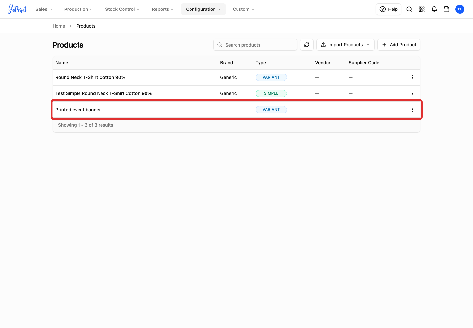Image resolution: width=473 pixels, height=328 pixels.
Task: Click the Supplier Code column header
Action: click(x=364, y=63)
